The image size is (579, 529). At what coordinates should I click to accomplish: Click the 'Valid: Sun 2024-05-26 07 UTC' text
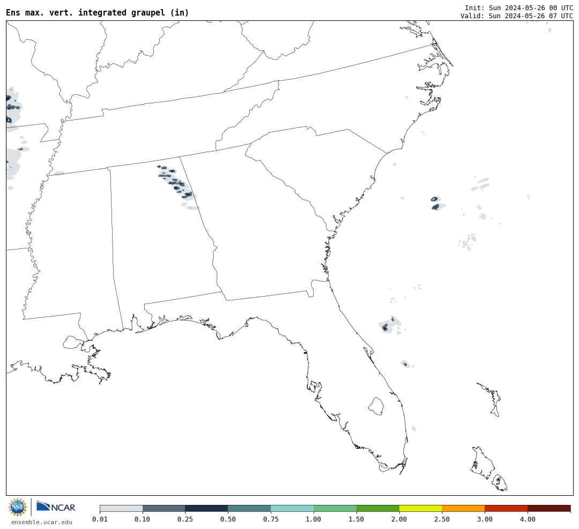(x=517, y=16)
